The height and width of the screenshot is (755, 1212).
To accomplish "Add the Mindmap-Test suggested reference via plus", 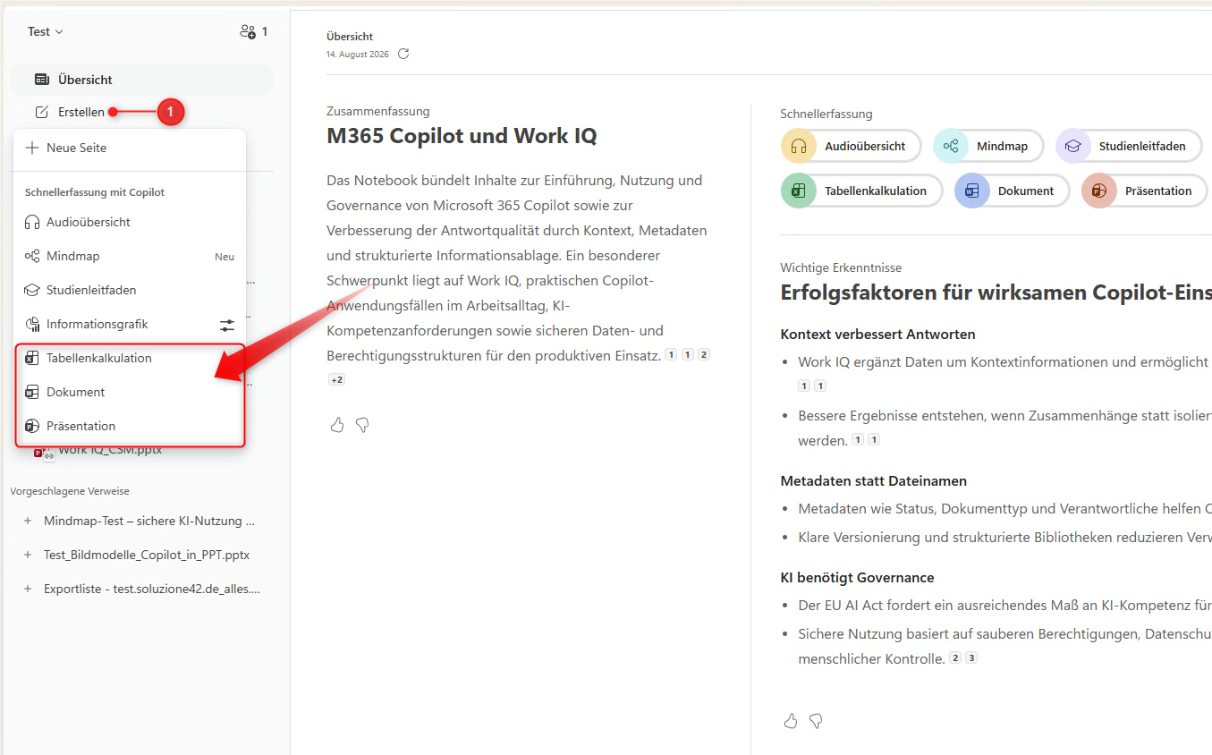I will point(28,521).
